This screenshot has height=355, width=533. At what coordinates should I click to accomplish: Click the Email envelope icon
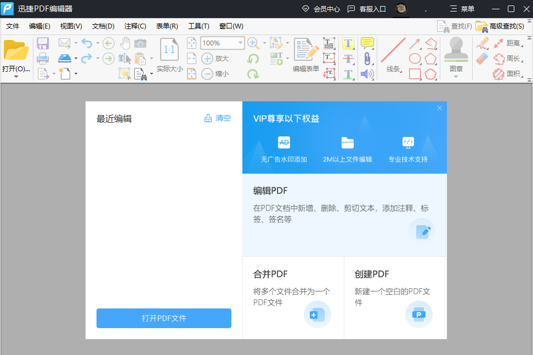(x=64, y=43)
